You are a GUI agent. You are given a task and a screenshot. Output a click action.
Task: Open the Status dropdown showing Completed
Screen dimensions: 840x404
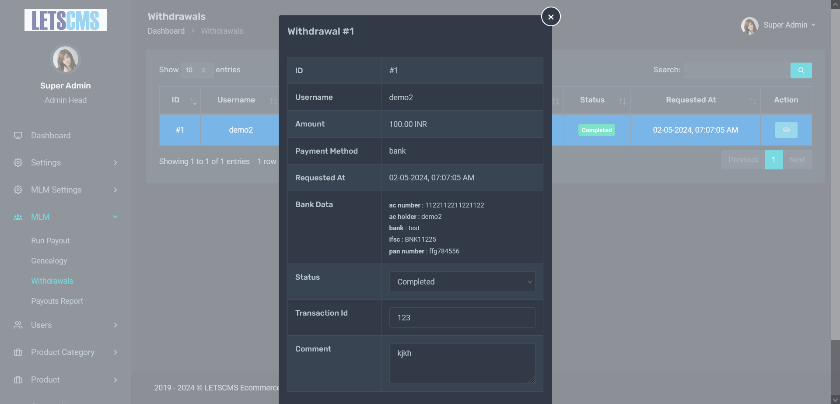click(x=462, y=282)
